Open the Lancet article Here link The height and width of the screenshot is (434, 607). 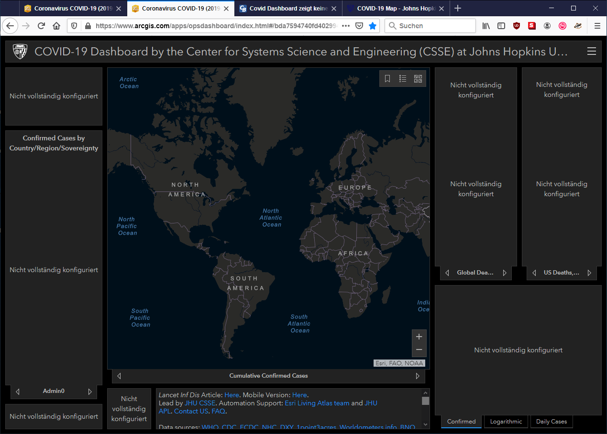pyautogui.click(x=232, y=395)
